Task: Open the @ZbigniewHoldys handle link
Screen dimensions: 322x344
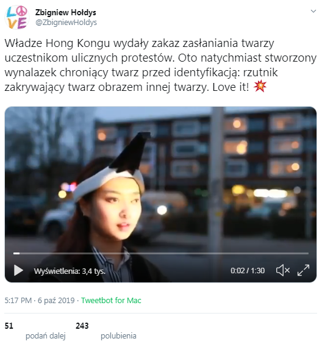Action: point(66,23)
